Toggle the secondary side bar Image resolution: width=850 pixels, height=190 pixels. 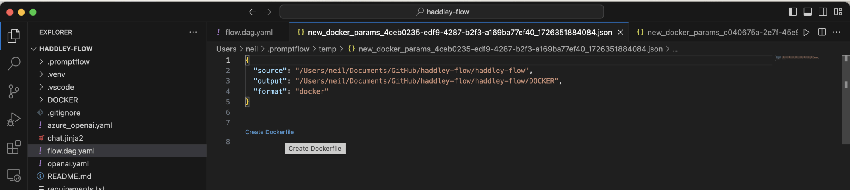tap(823, 12)
